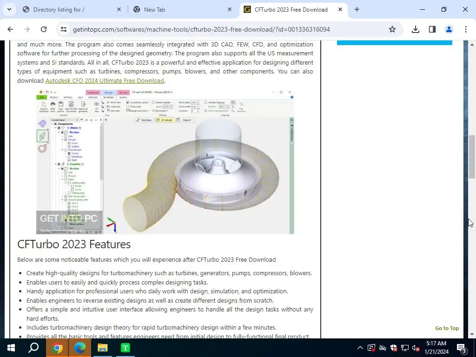Close the 'Directory listing for /' tab
476x357 pixels.
coord(119,9)
